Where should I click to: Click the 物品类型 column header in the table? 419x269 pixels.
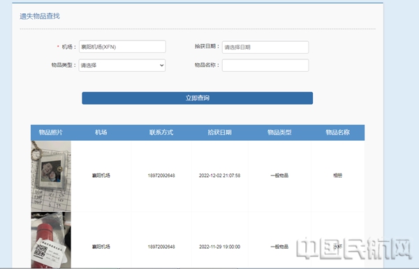coord(279,132)
